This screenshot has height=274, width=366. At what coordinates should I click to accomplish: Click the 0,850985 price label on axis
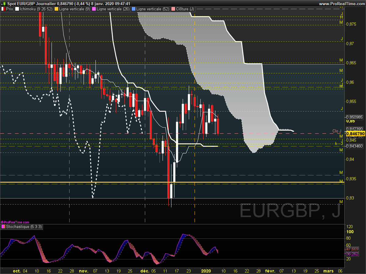coord(355,117)
